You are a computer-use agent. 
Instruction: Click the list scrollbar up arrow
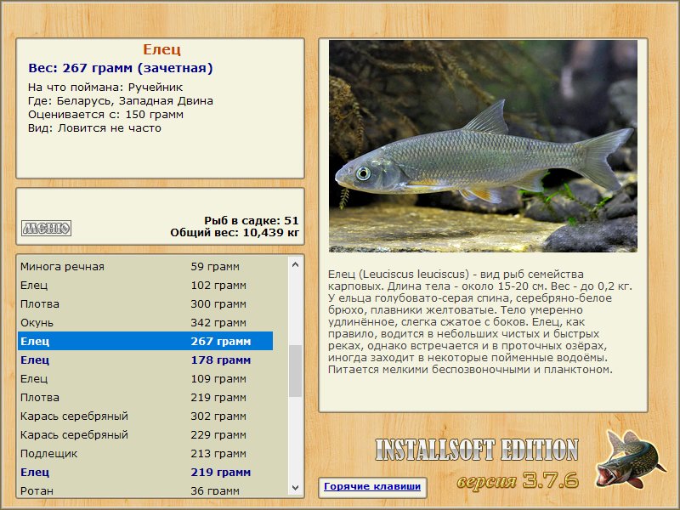click(295, 264)
